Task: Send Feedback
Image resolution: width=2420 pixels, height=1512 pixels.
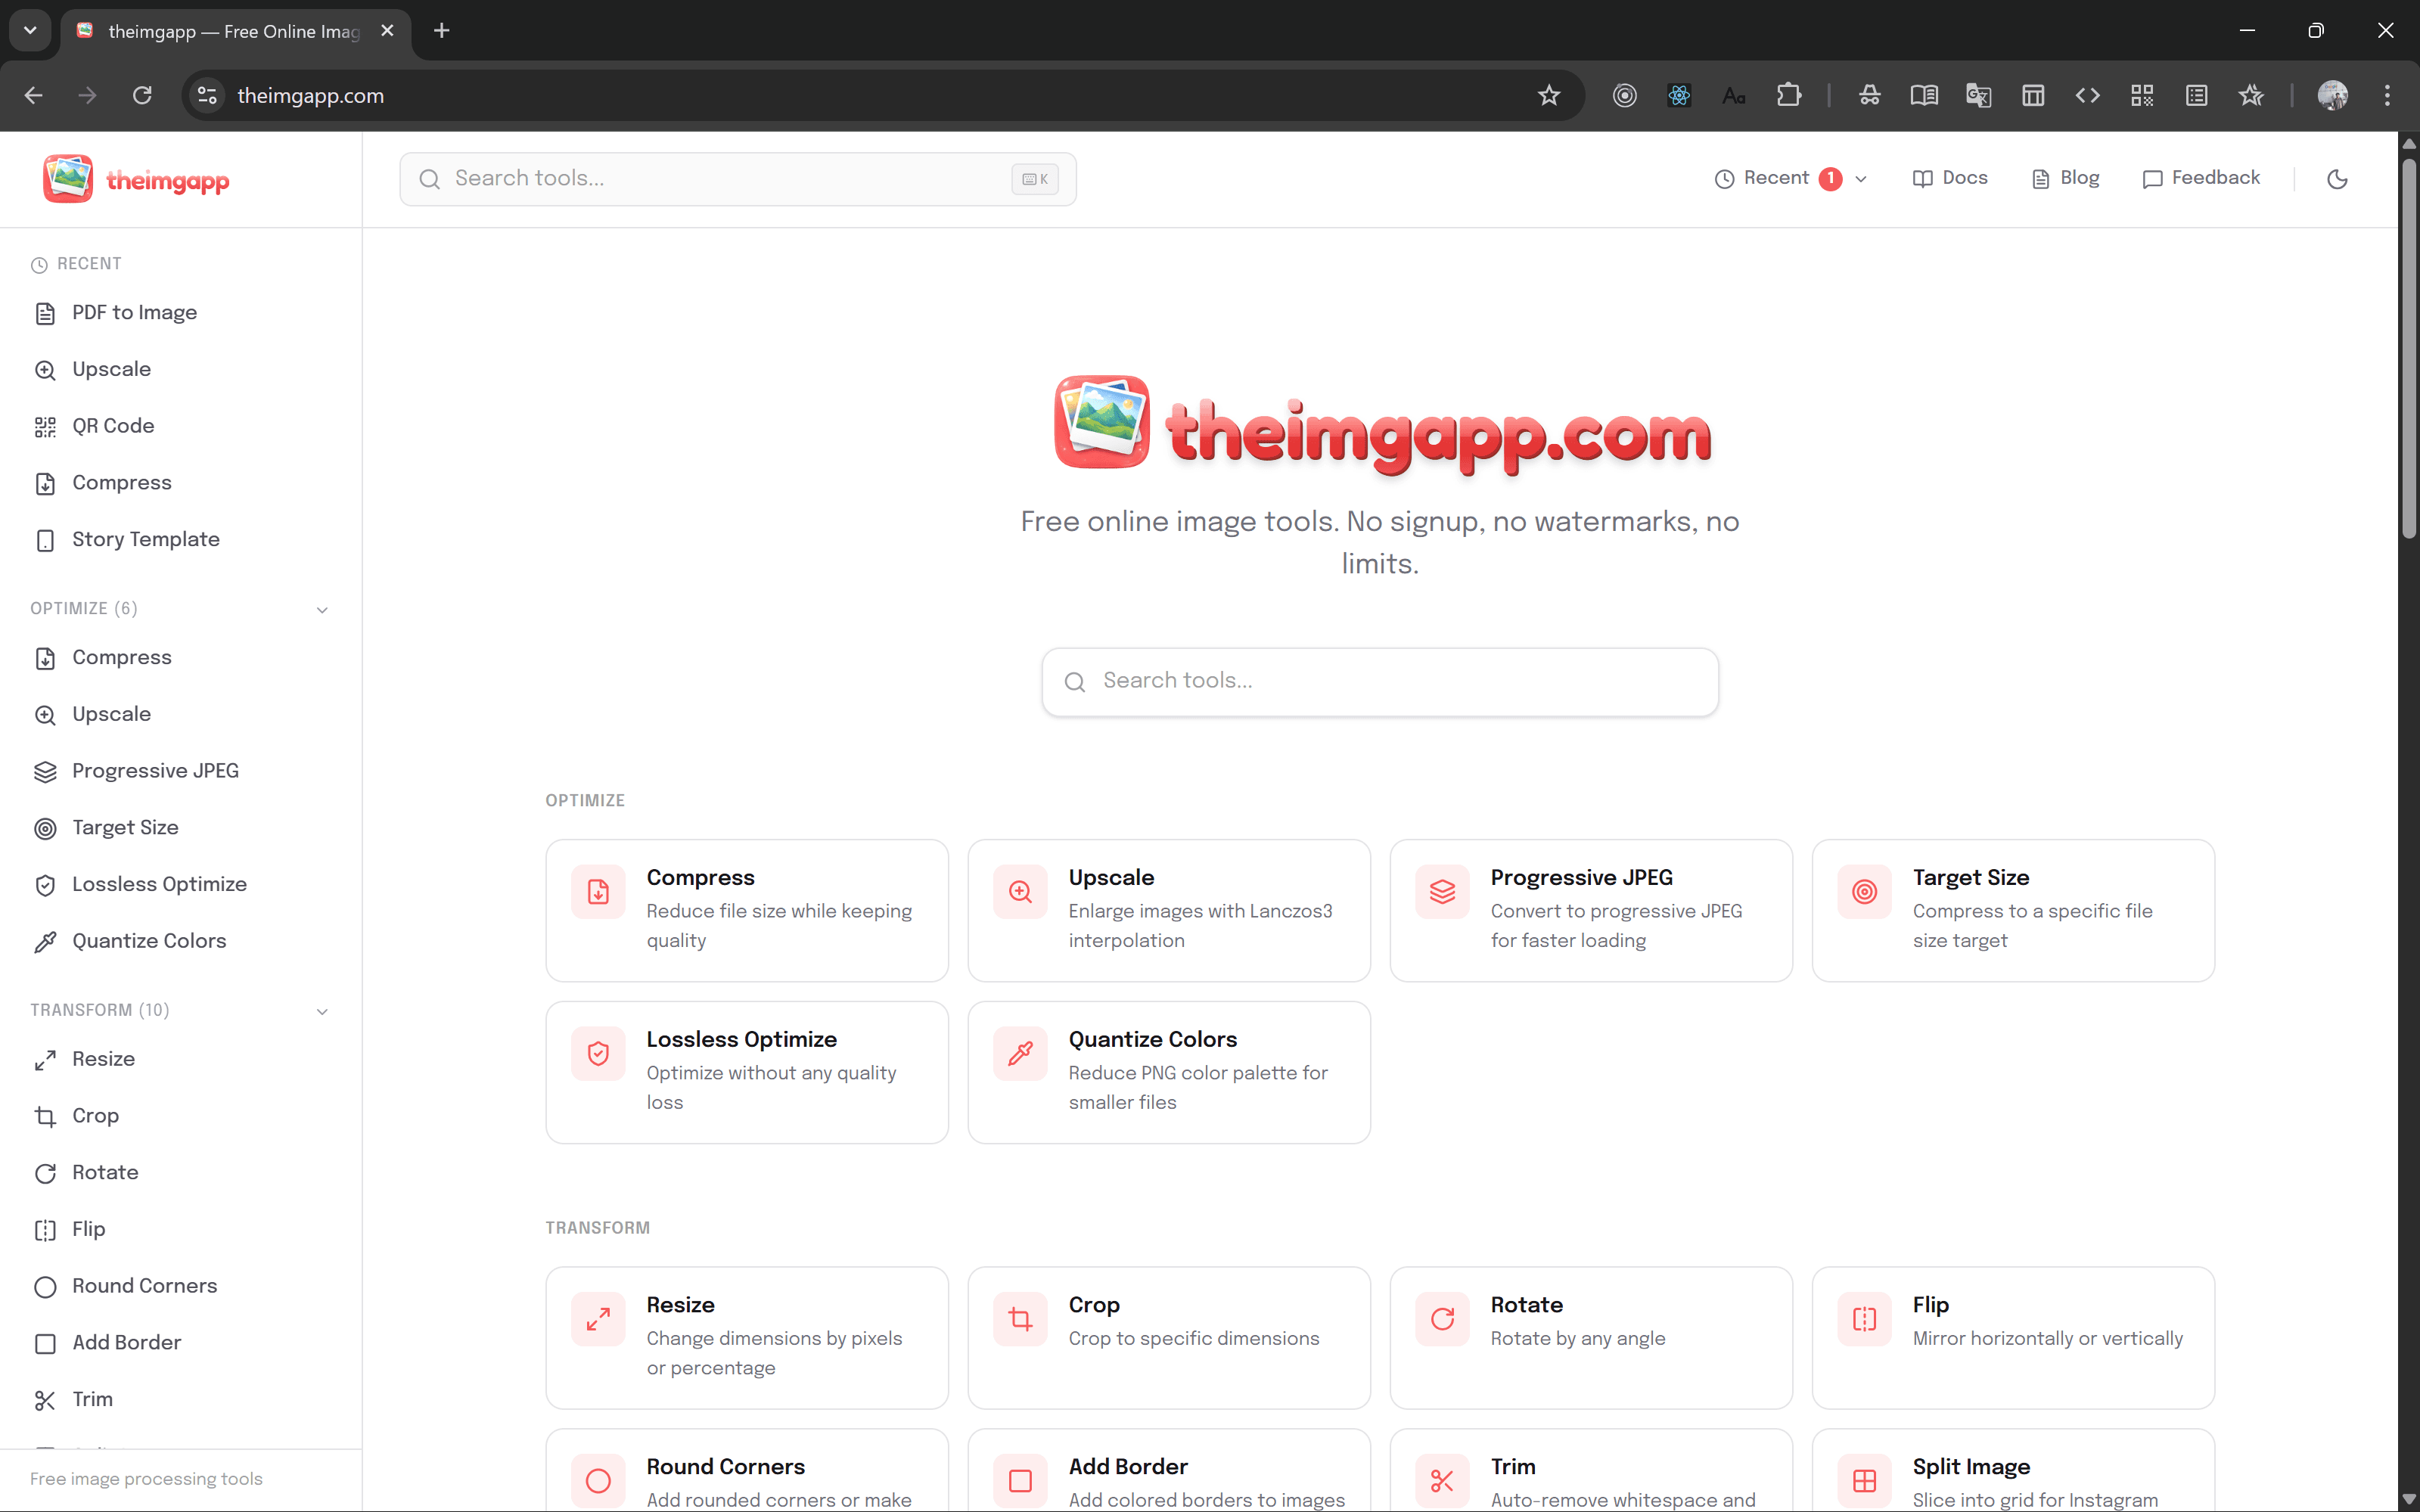Action: tap(2202, 178)
